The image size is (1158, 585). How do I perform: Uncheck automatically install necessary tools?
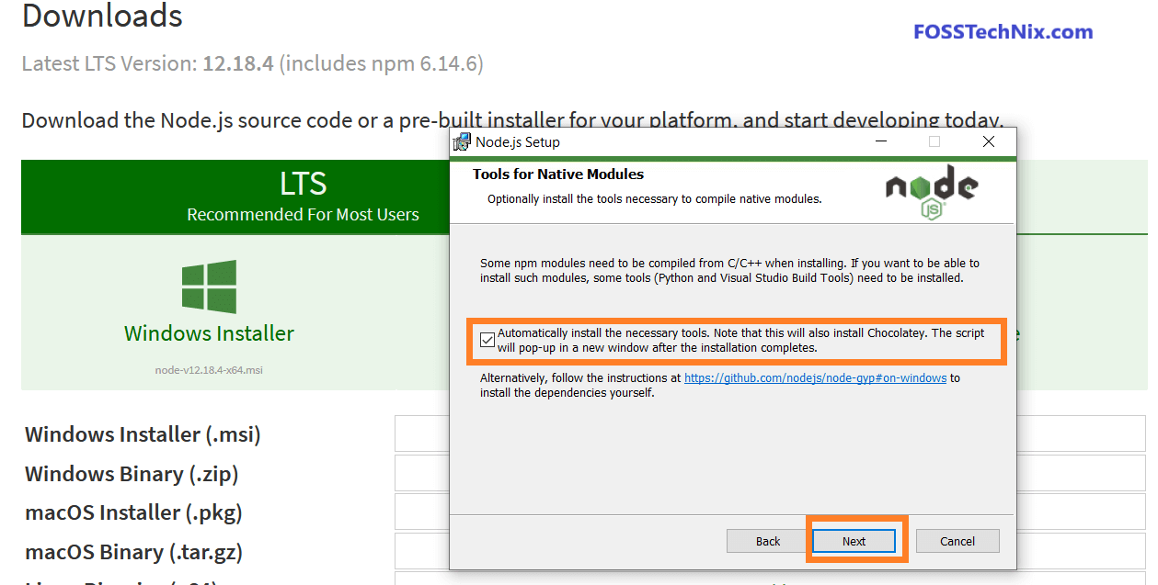click(487, 339)
